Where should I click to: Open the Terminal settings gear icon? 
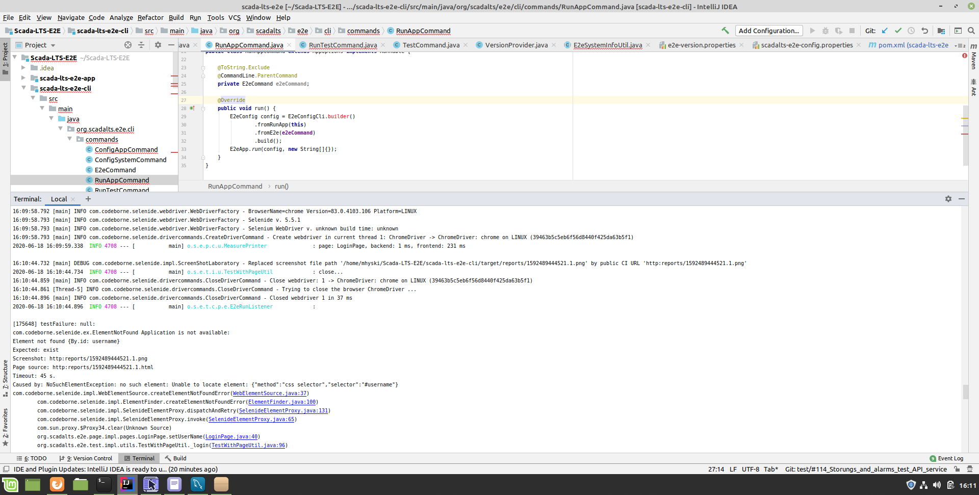tap(948, 199)
